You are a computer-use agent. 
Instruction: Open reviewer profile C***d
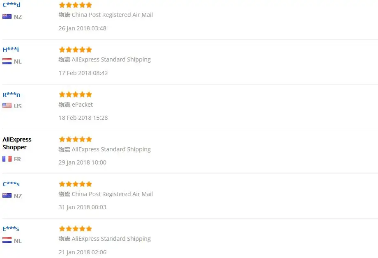point(12,5)
